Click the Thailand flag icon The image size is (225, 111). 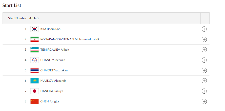point(34,70)
